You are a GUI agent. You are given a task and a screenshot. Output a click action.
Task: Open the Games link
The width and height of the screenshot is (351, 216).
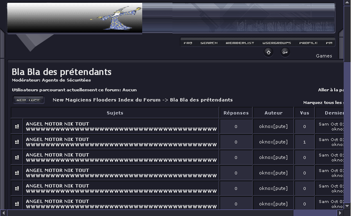[x=324, y=56]
